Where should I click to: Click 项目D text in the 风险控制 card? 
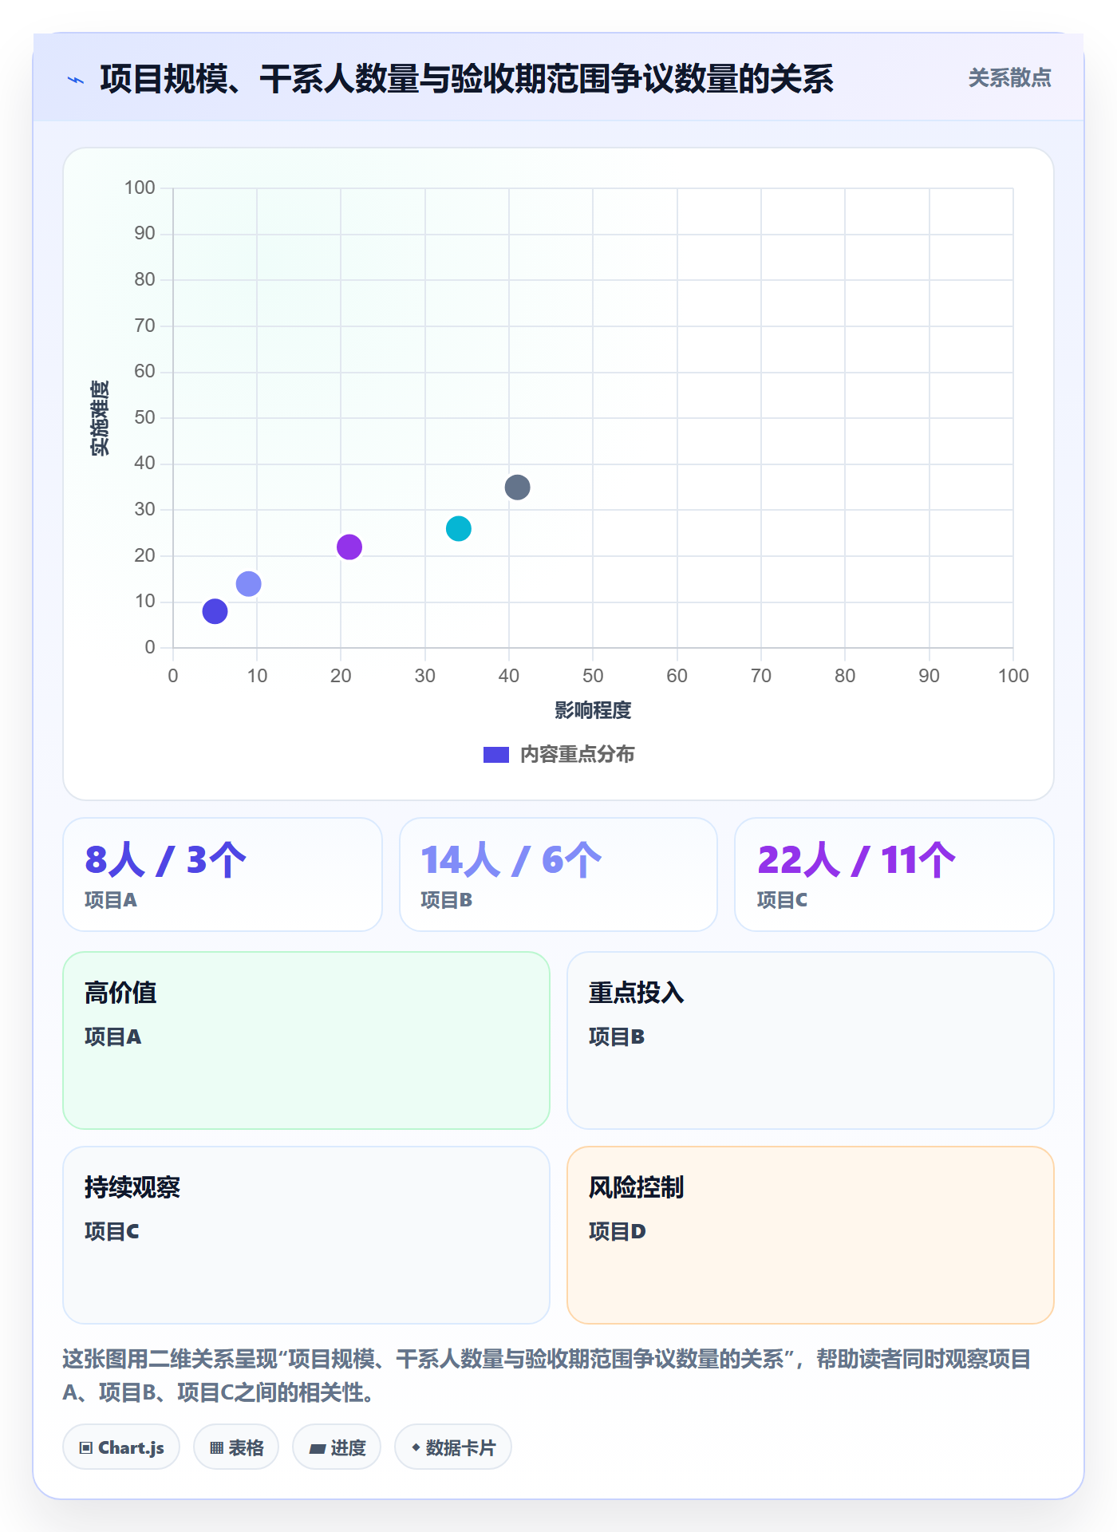click(x=618, y=1231)
